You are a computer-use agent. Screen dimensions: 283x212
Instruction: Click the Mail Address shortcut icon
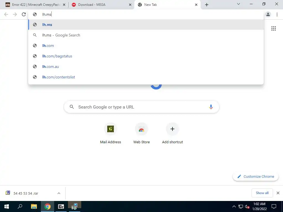click(111, 129)
